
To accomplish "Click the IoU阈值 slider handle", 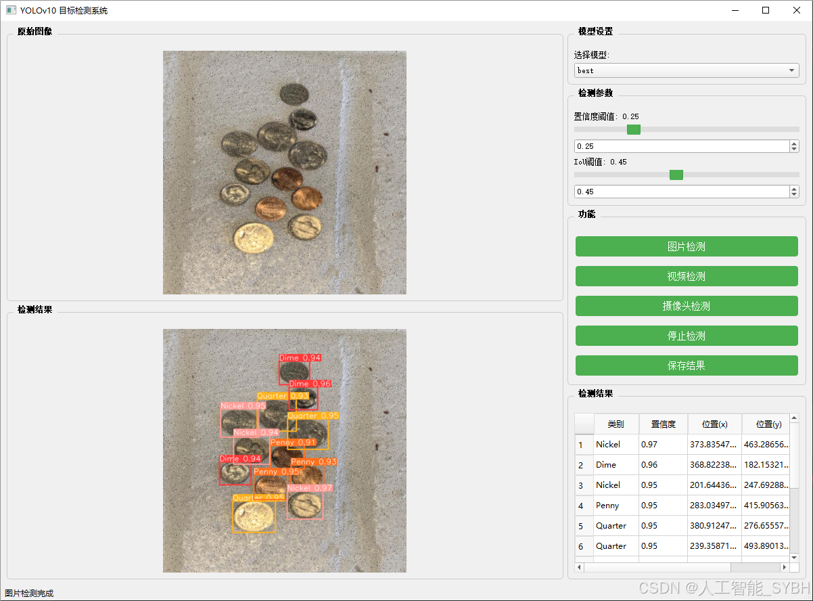I will click(x=676, y=175).
